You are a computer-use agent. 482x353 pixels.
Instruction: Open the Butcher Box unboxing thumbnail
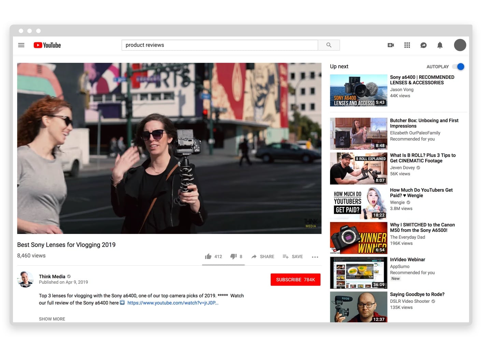coord(358,134)
